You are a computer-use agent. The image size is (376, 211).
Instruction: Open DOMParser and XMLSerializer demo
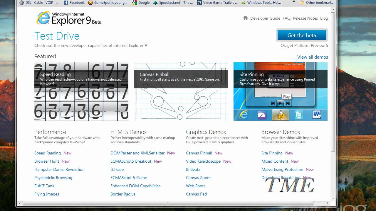click(x=137, y=153)
